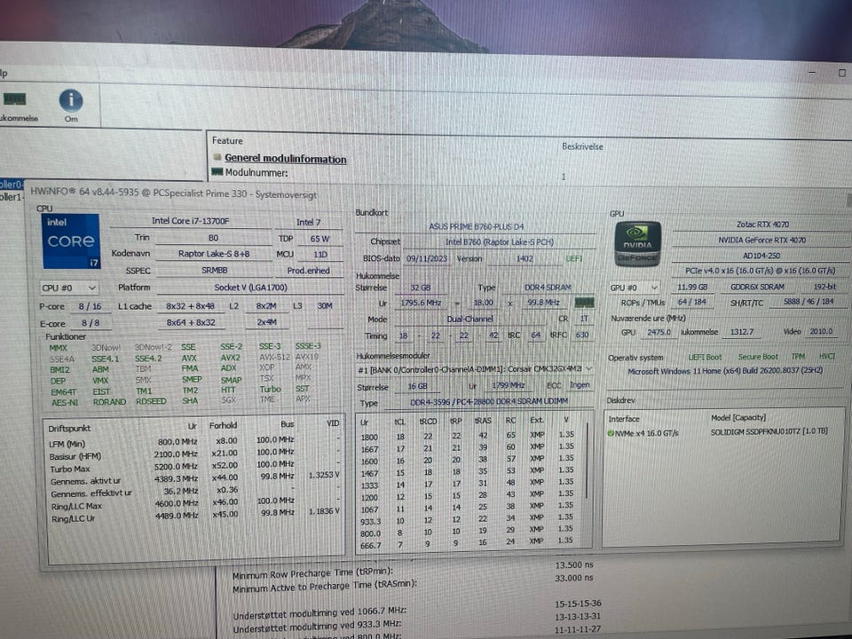Click the memory timing table scrollbar
Viewport: 852px width, 639px height.
coord(587,459)
